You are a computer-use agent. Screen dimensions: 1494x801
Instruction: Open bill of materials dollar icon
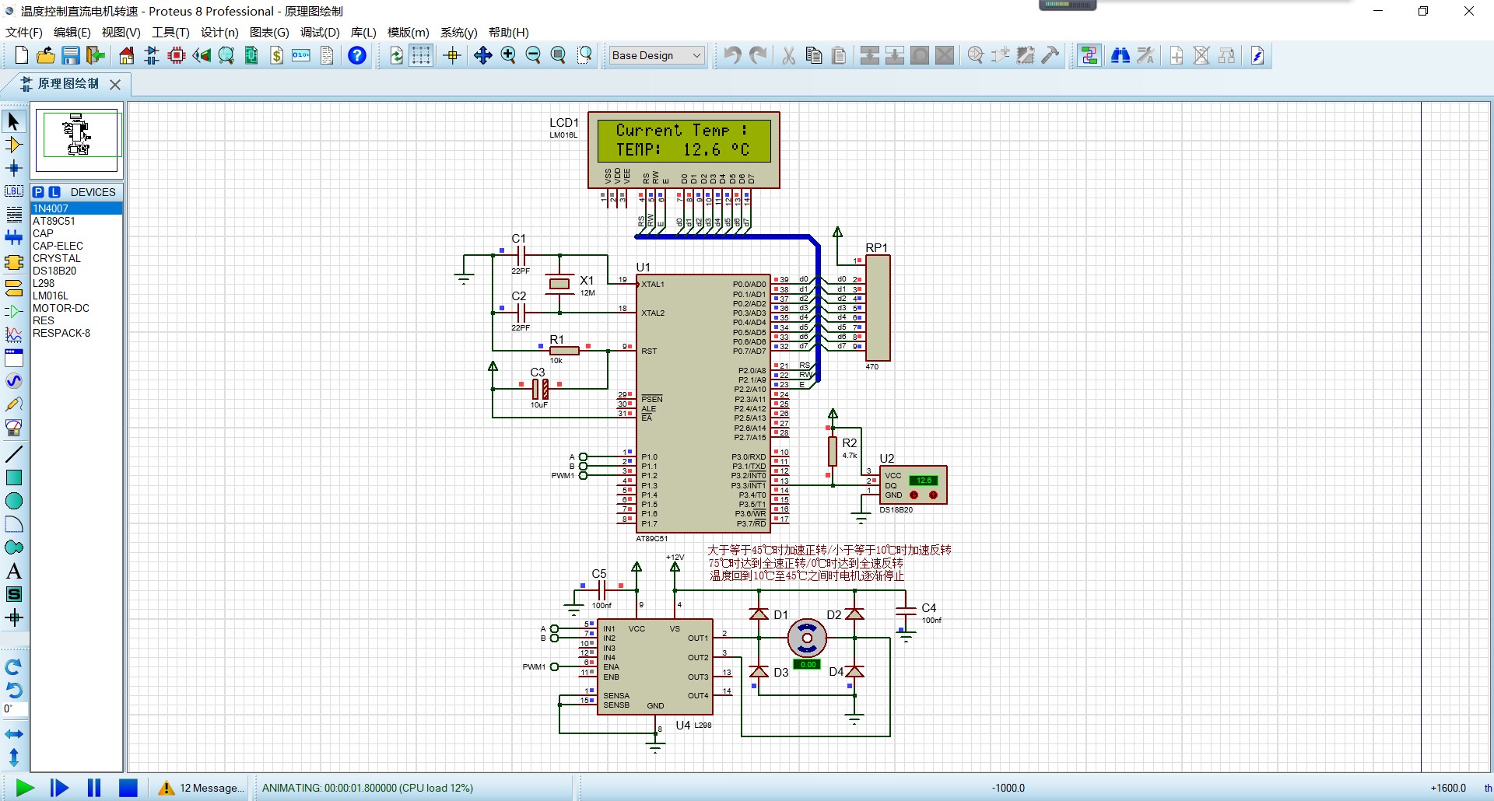click(277, 55)
